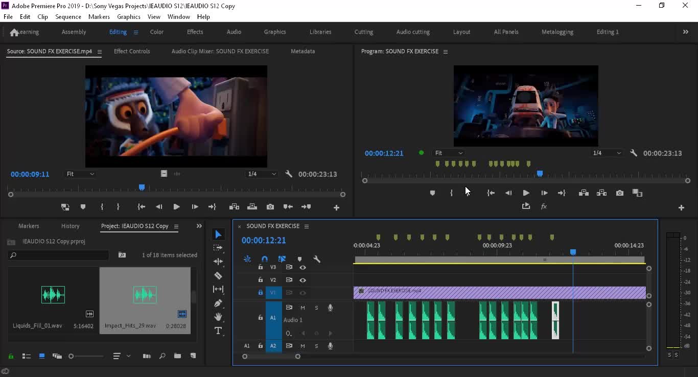Open Program monitor button editor plus
Viewport: 698px width, 377px height.
pos(681,207)
